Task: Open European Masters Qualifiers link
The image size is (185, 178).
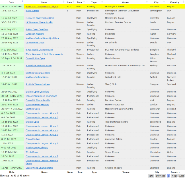Action: pyautogui.click(x=40, y=18)
